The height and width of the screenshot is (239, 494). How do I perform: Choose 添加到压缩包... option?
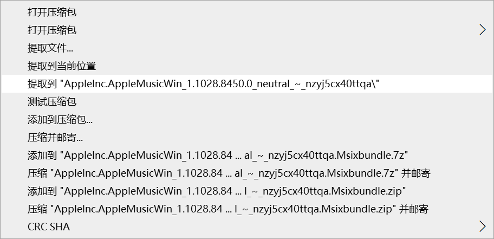click(247, 119)
